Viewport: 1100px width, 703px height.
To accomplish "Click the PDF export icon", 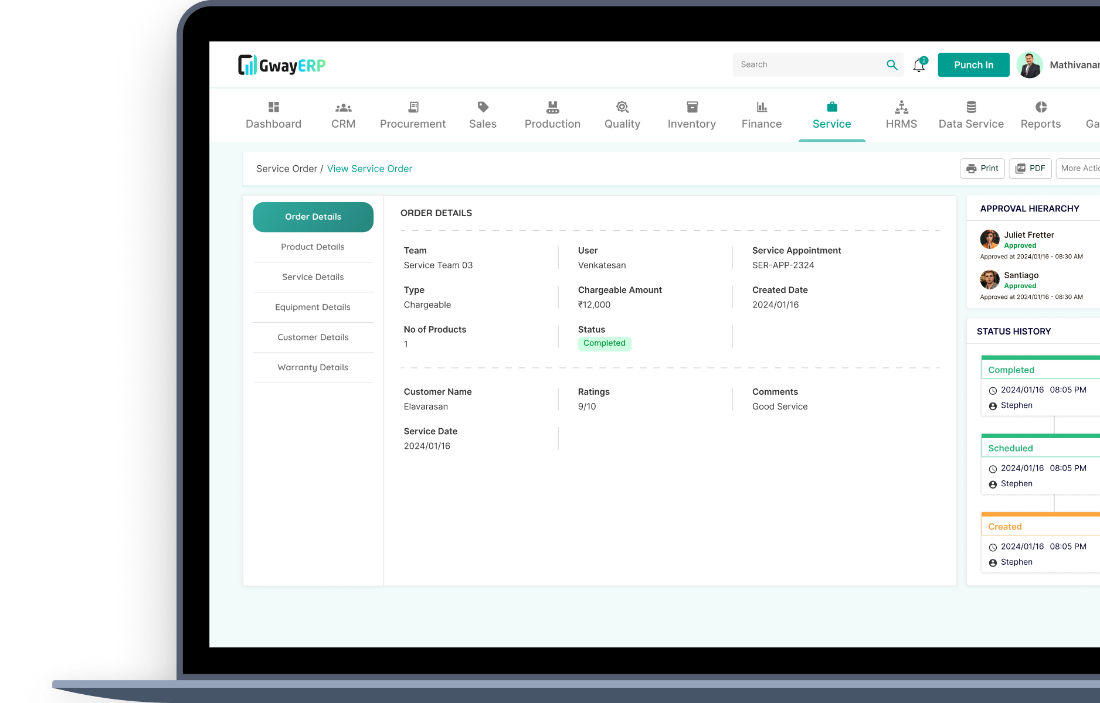I will (1021, 168).
